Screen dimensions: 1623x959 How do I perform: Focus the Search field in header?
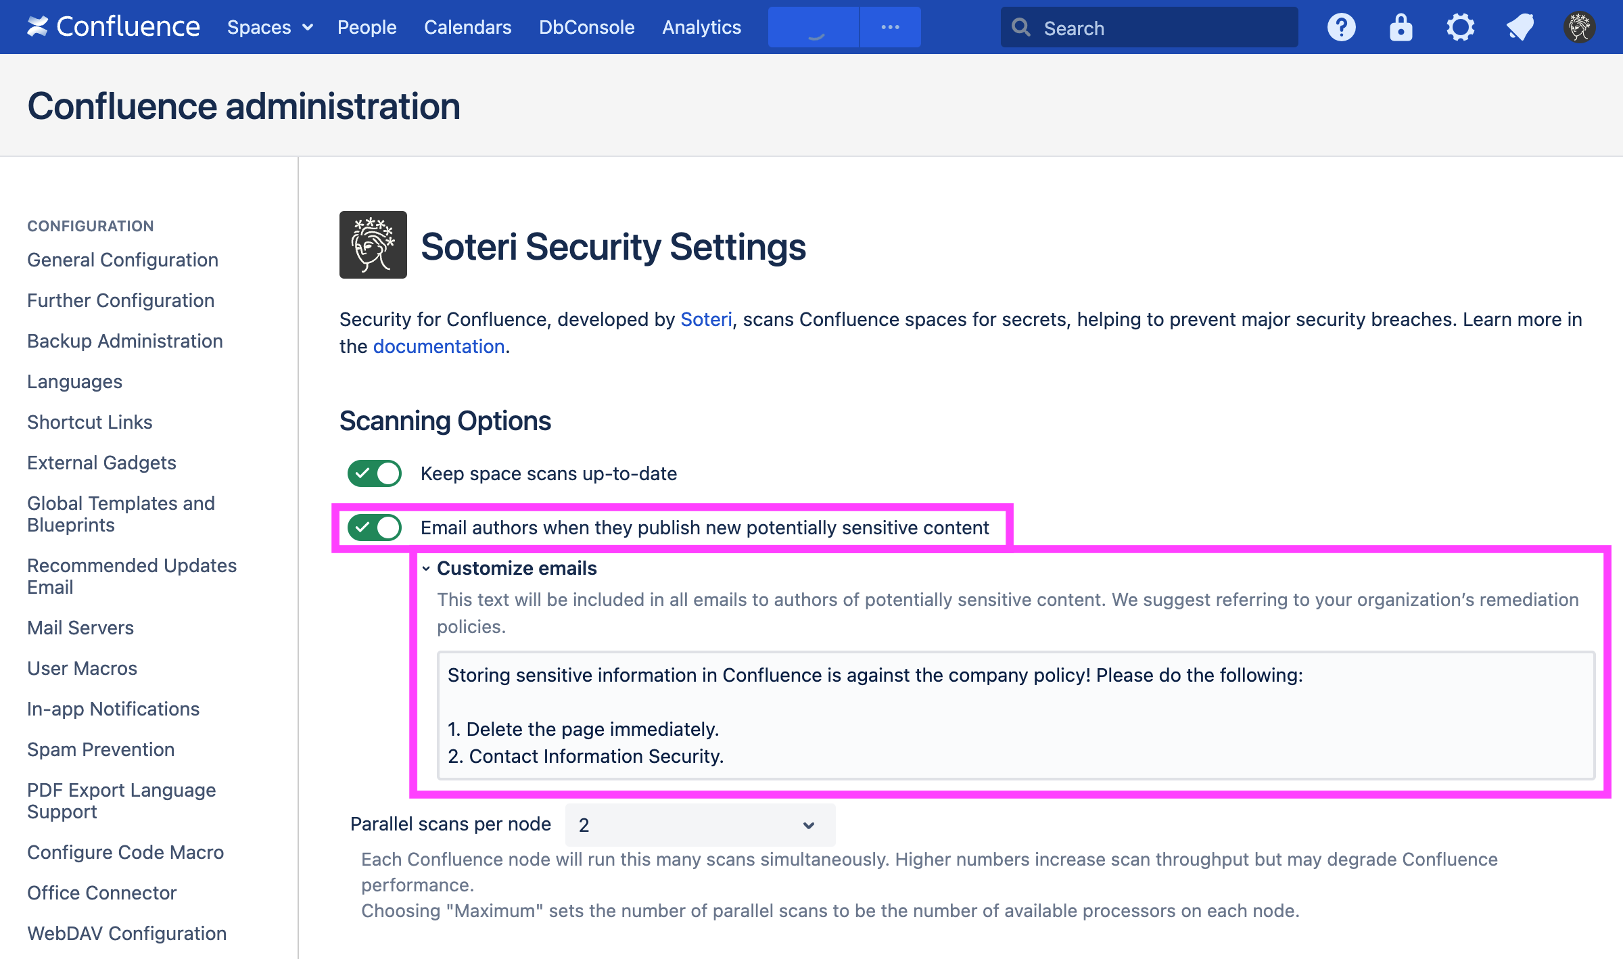[x=1148, y=28]
